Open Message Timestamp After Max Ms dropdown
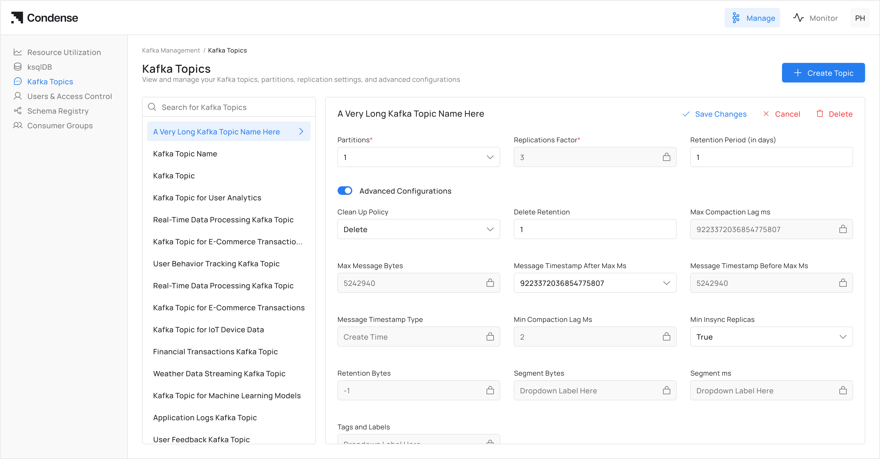The image size is (880, 459). pos(595,283)
